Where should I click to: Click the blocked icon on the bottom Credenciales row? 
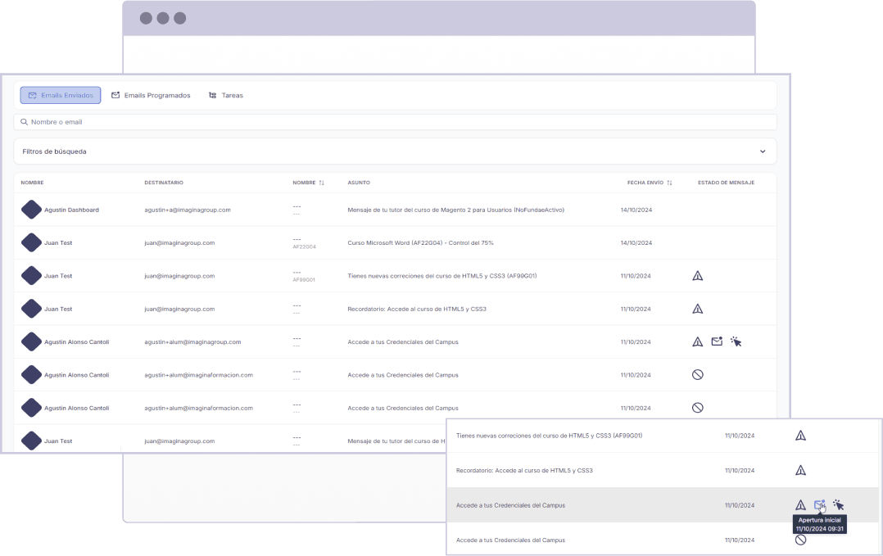[x=800, y=538]
